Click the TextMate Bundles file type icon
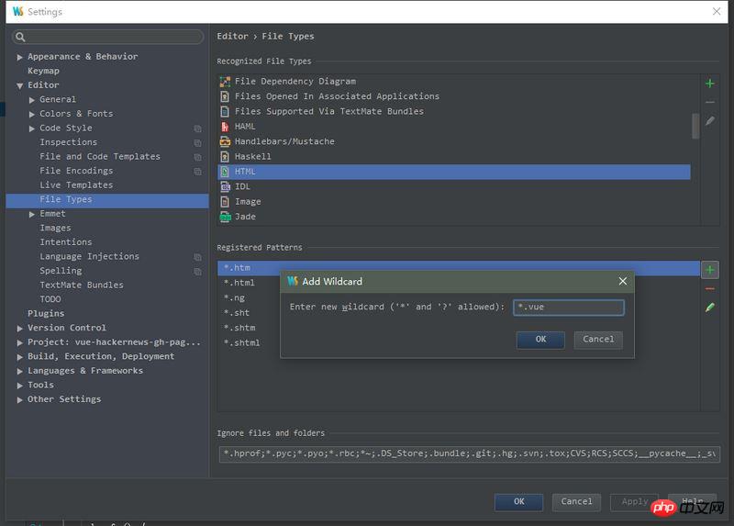 pyautogui.click(x=225, y=111)
